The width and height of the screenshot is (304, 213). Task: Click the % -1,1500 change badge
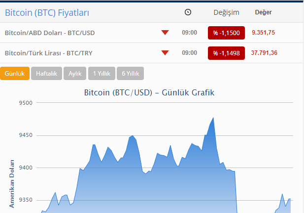(x=226, y=33)
